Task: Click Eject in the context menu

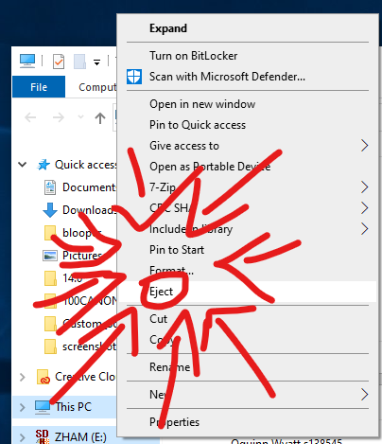Action: (x=161, y=292)
